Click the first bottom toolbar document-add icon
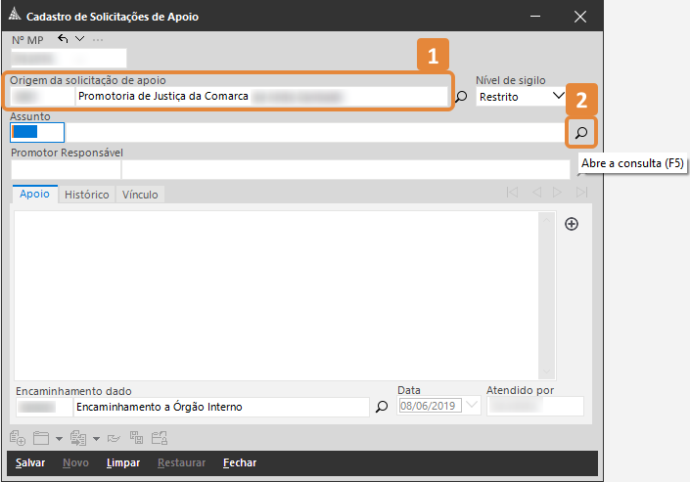 pyautogui.click(x=18, y=438)
